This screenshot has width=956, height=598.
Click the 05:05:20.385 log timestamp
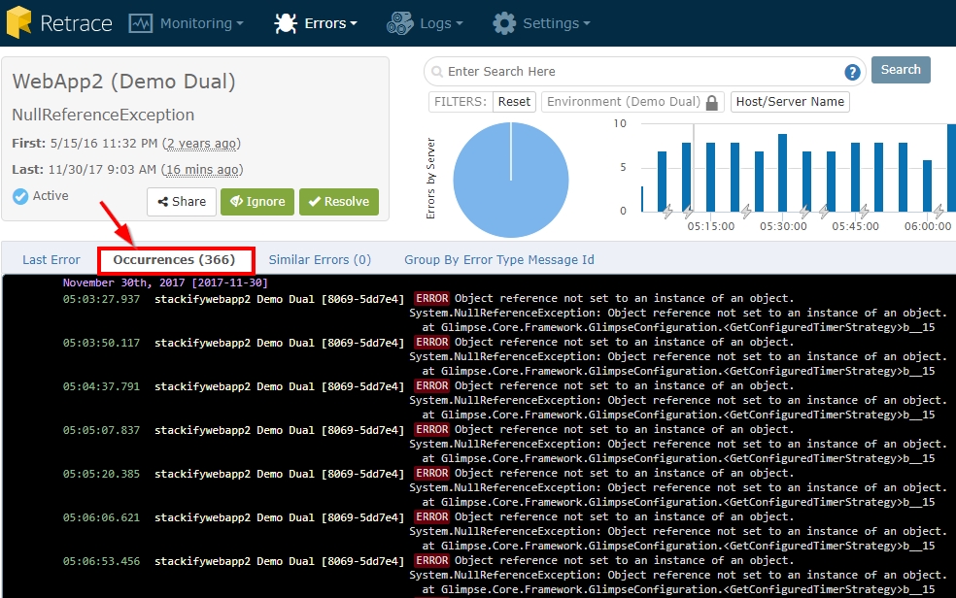pyautogui.click(x=101, y=474)
